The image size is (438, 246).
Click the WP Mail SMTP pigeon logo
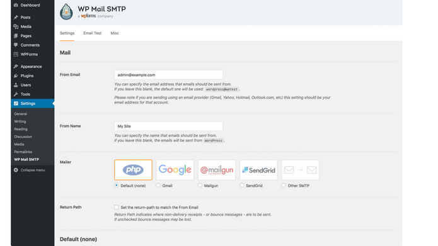point(66,11)
